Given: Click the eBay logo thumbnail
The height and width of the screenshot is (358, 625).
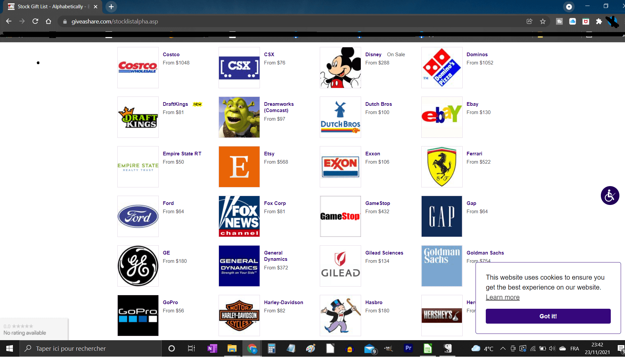Looking at the screenshot, I should [x=442, y=117].
